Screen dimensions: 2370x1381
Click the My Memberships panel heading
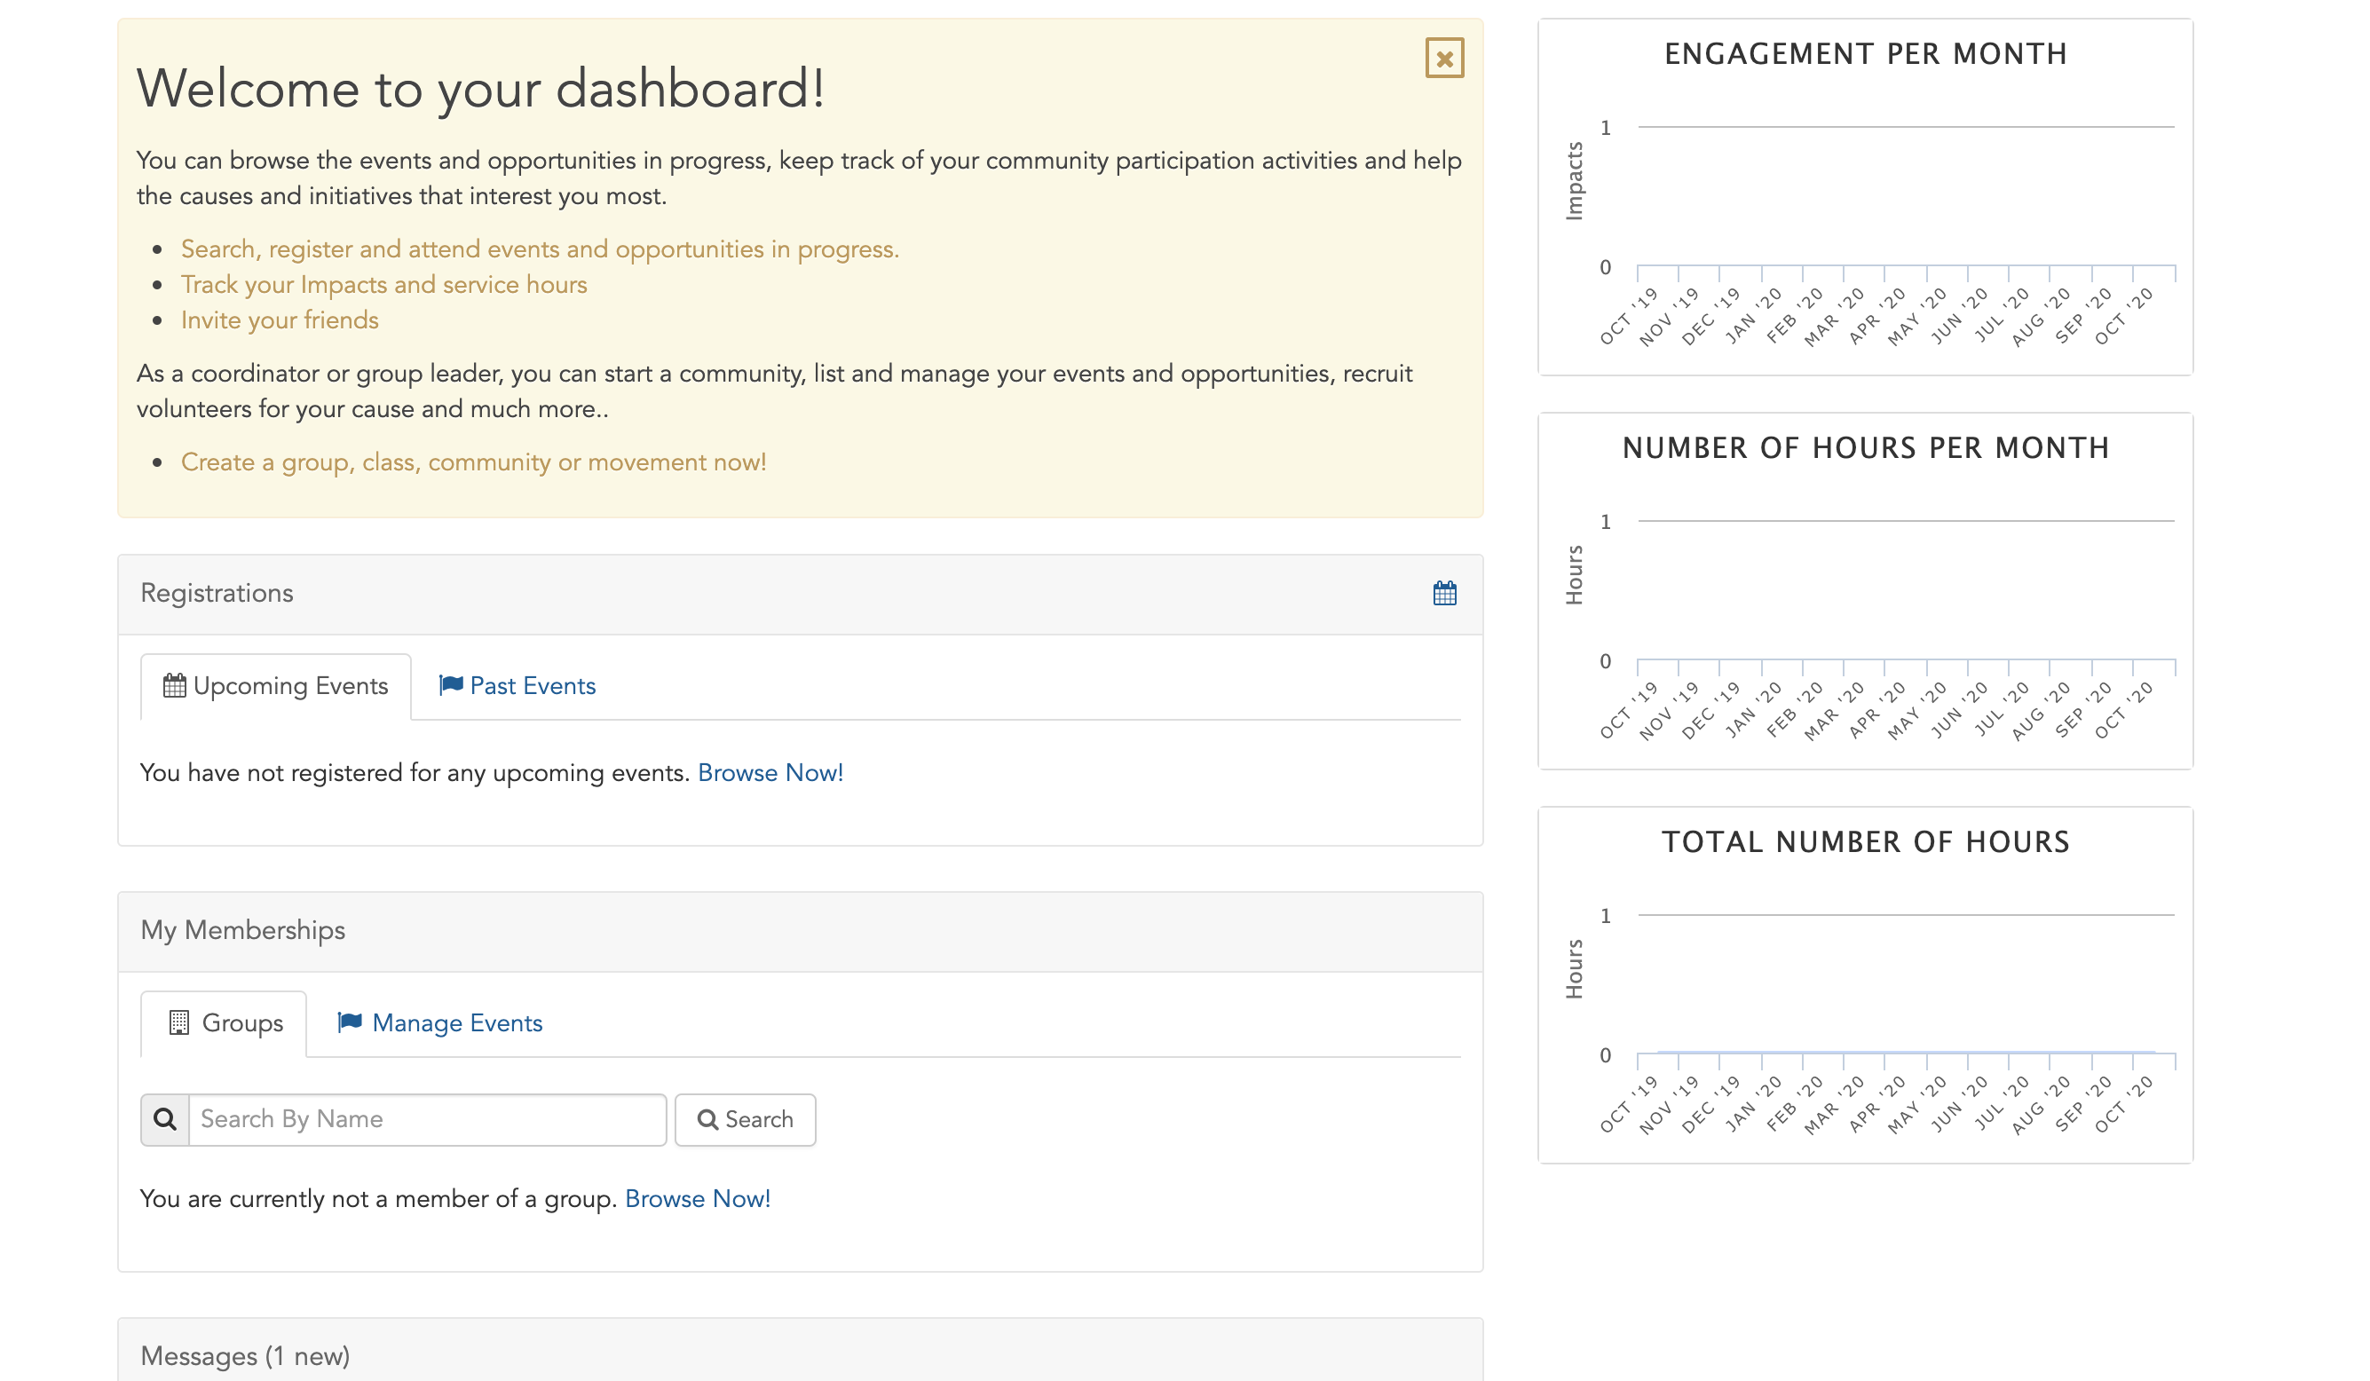click(x=242, y=931)
